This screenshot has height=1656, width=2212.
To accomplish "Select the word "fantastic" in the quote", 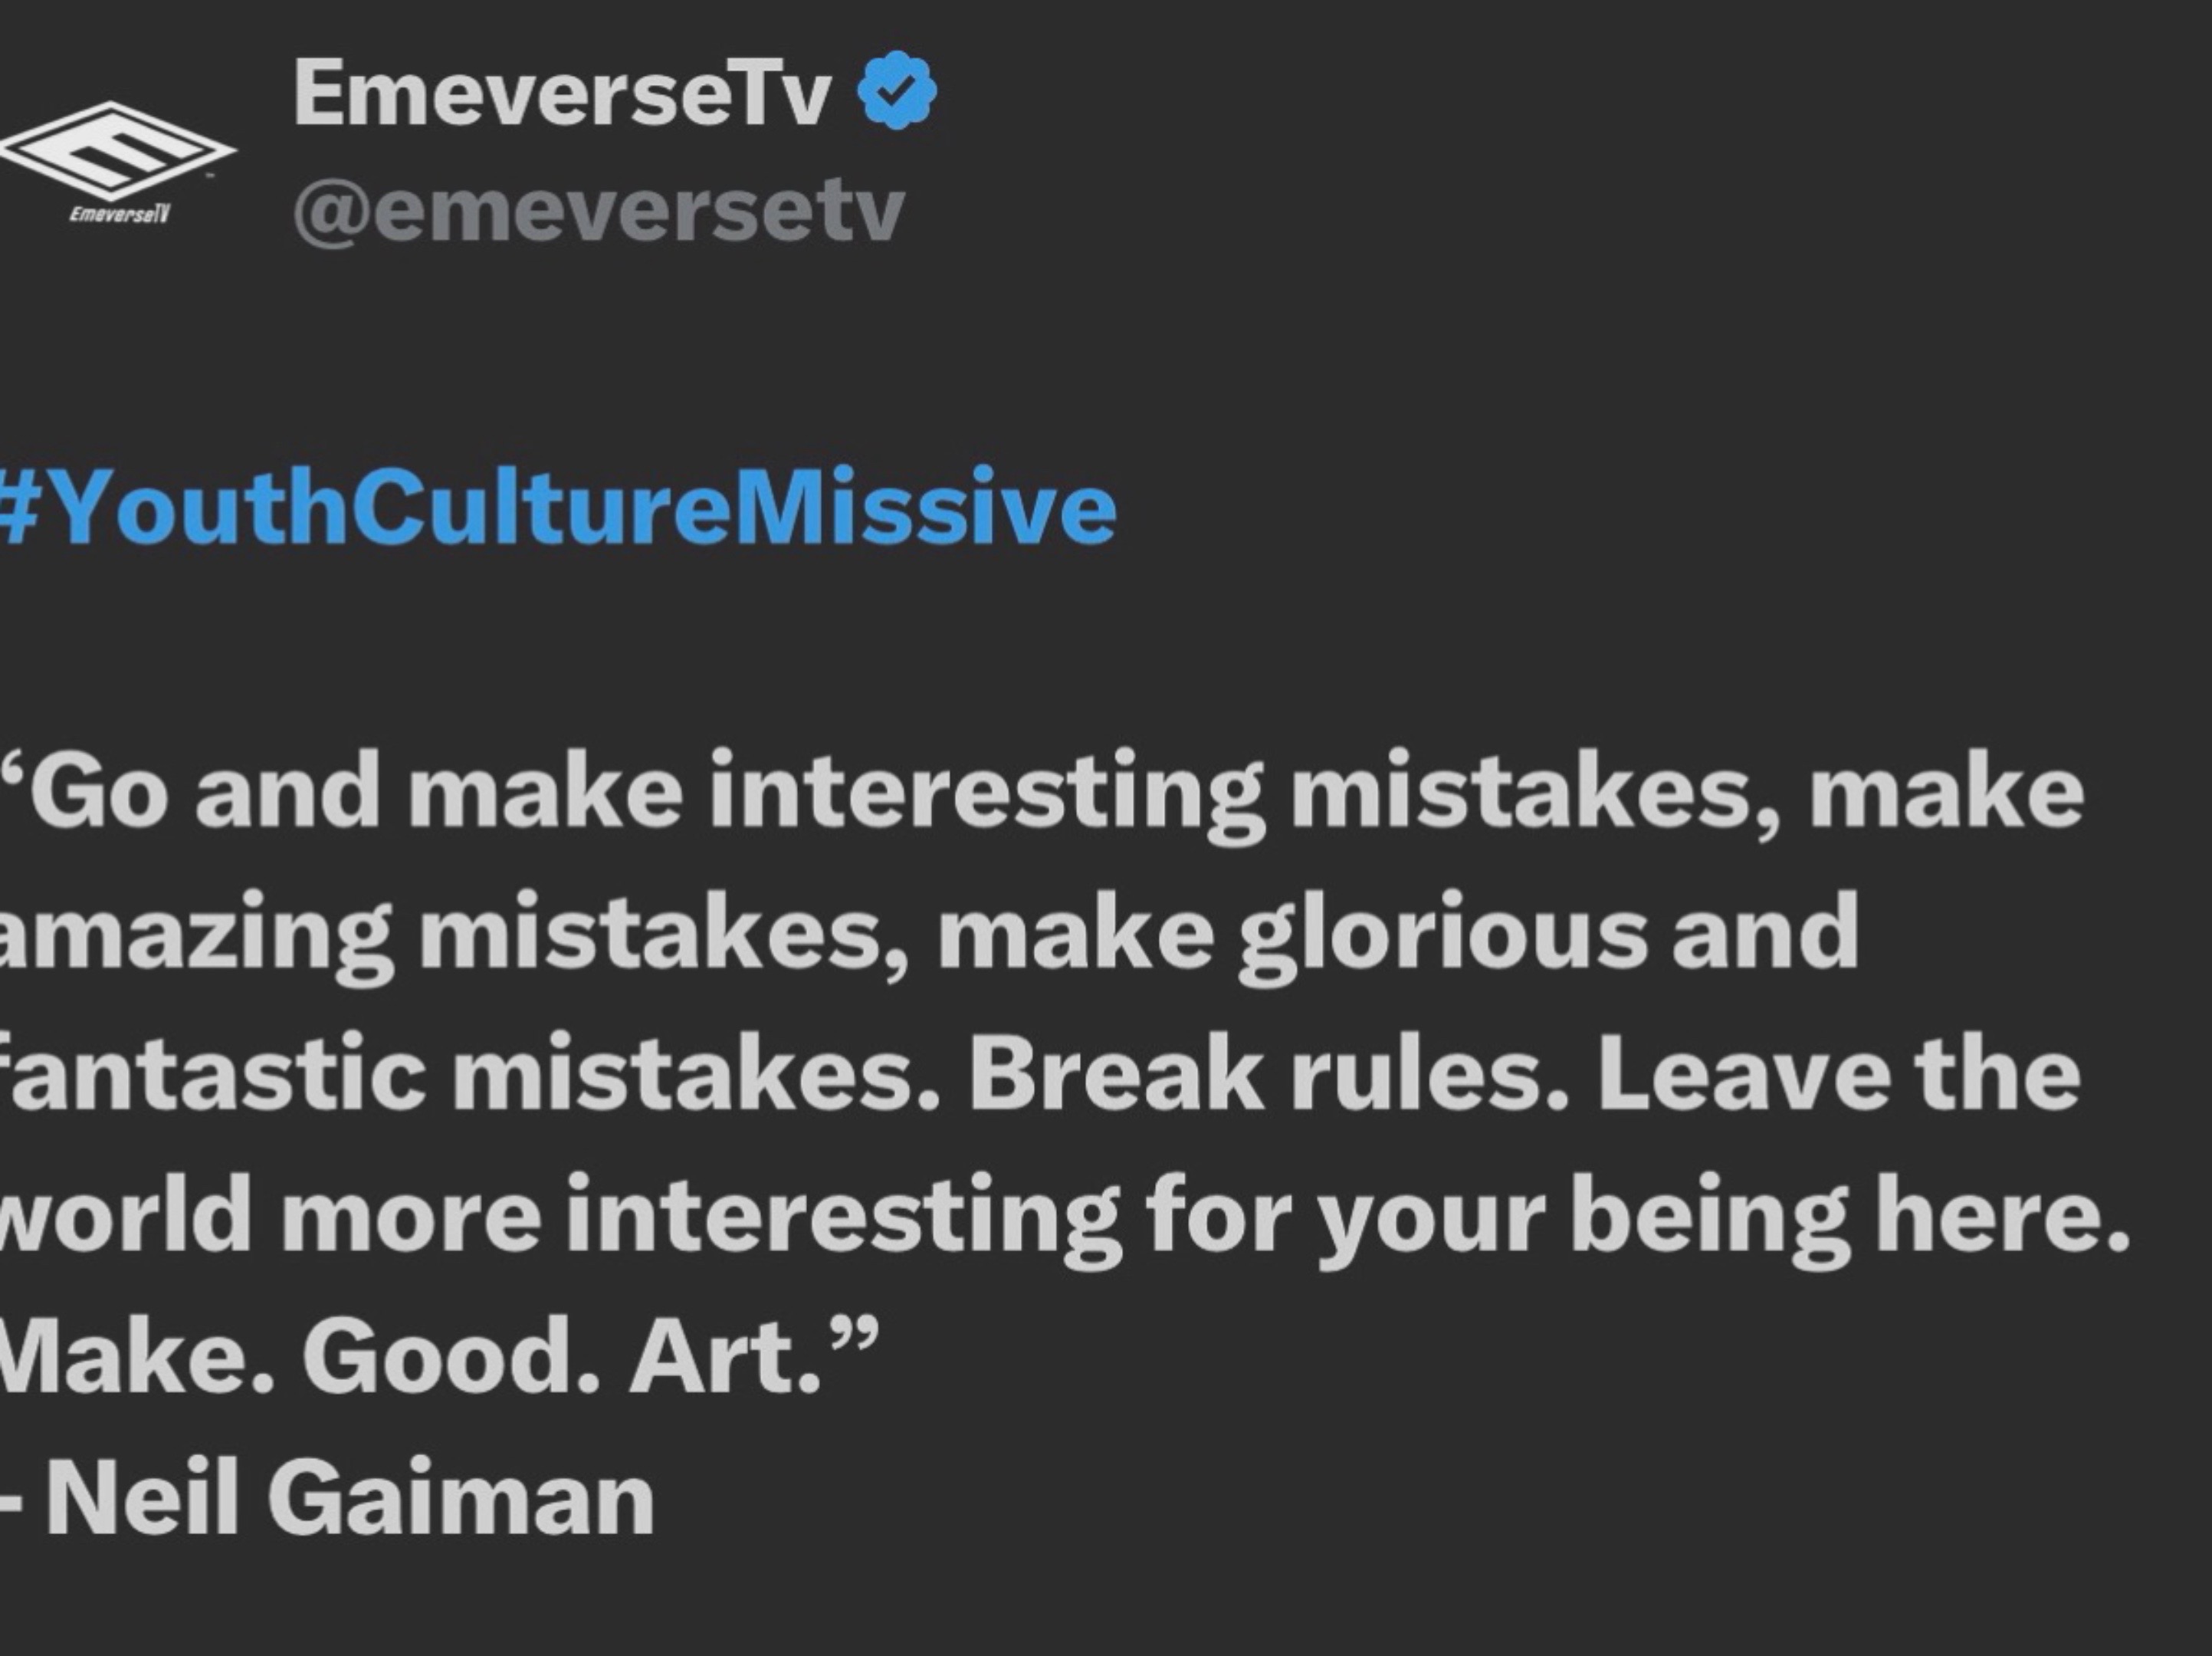I will 210,1077.
